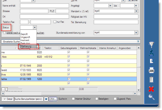Select the row dated 07.02.1969

click(69, 79)
